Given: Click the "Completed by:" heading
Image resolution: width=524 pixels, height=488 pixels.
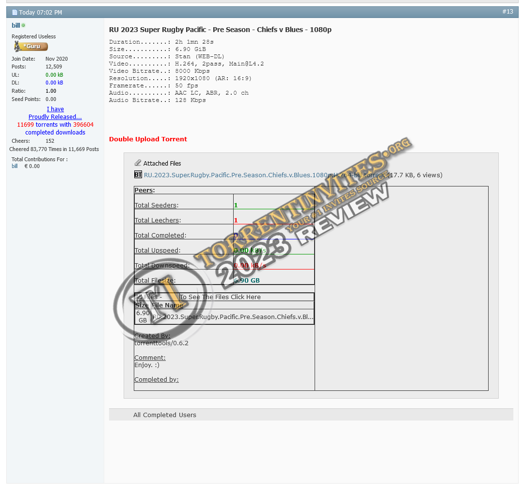Looking at the screenshot, I should click(x=156, y=380).
